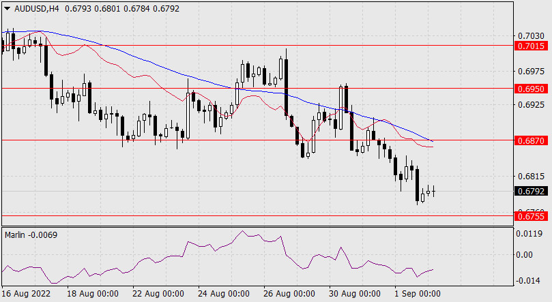Click the 22 Aug 00:00 time label
Screen dimensions: 552x302
(x=158, y=293)
